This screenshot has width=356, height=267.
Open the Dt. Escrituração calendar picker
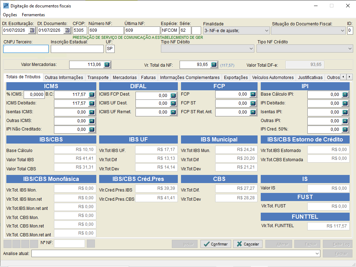point(32,30)
